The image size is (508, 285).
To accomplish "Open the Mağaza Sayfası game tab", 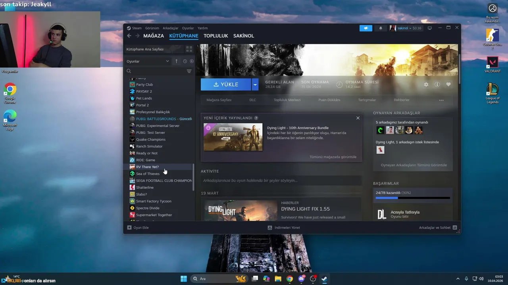I will tap(219, 100).
